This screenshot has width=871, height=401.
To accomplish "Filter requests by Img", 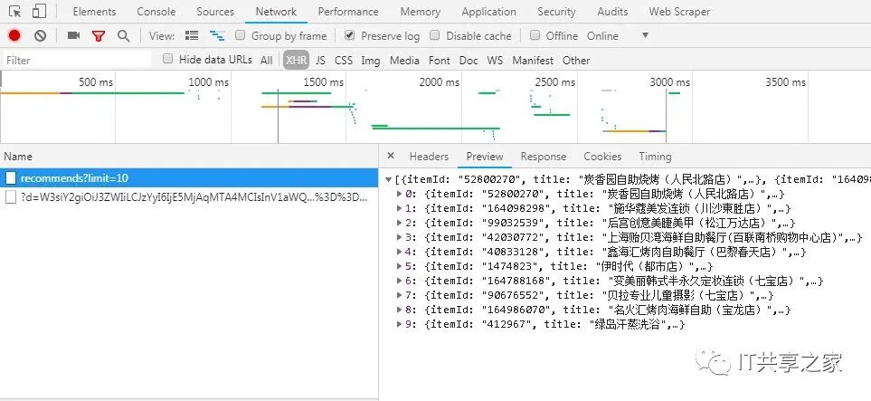I will [371, 60].
